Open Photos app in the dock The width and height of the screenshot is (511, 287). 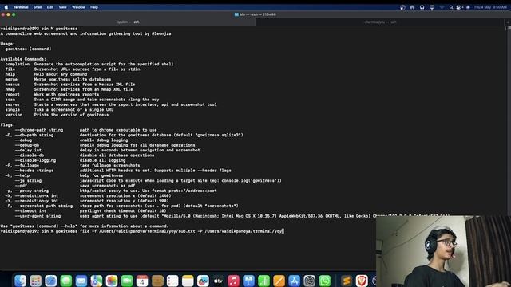112,281
